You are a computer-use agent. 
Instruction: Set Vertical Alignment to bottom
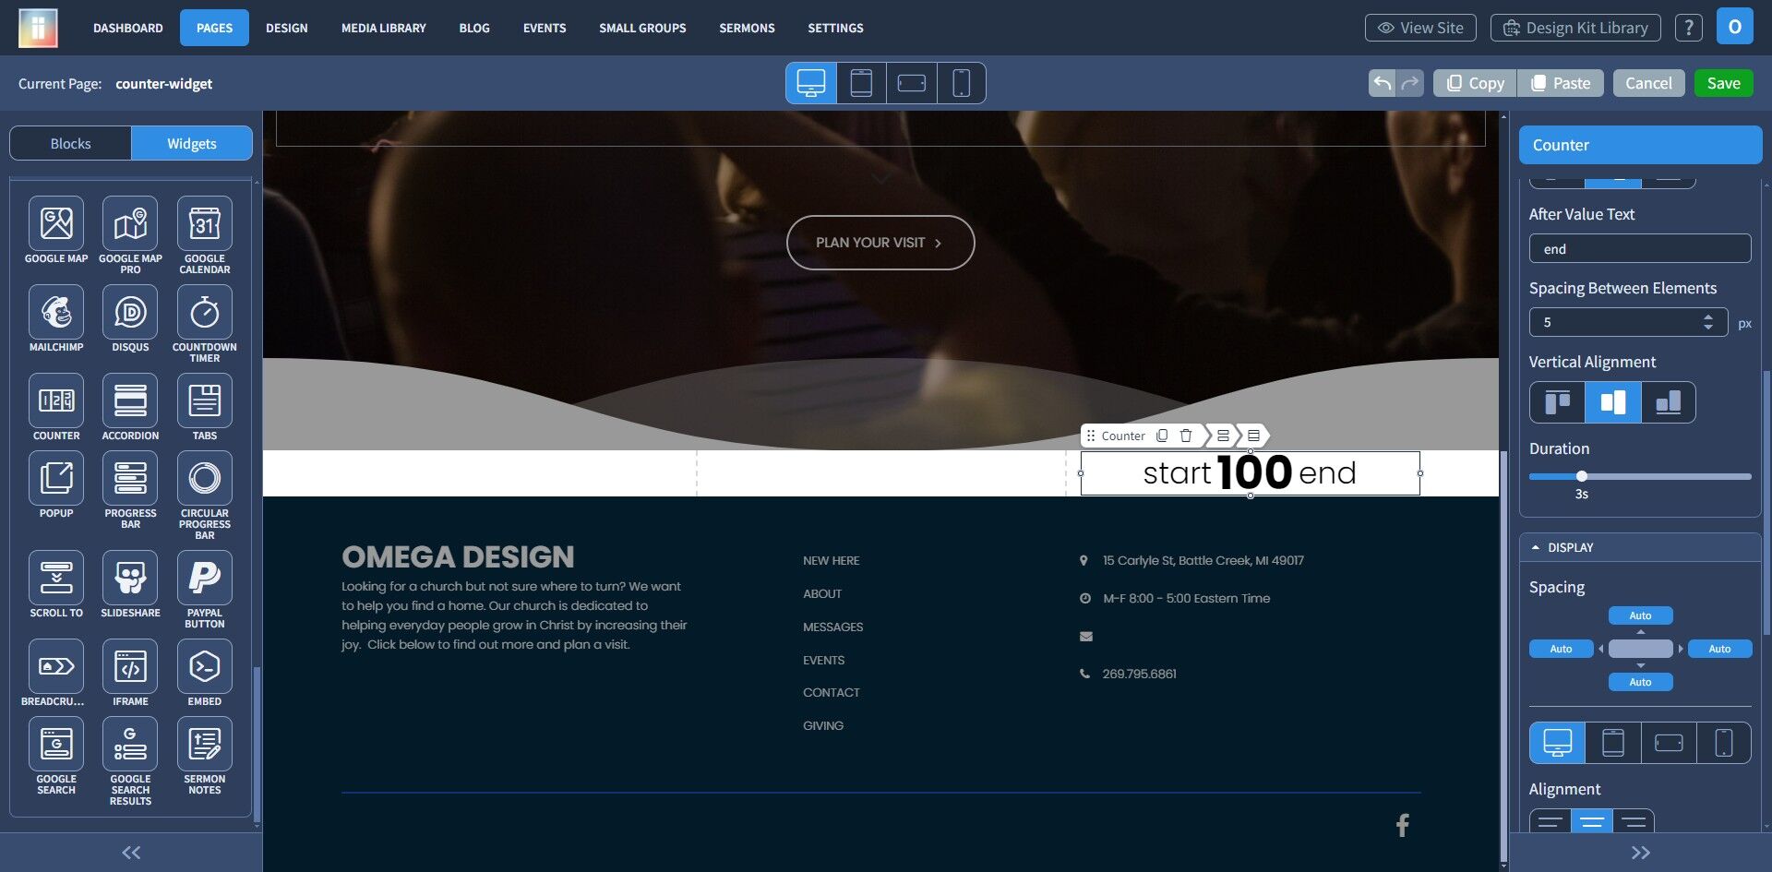tap(1669, 402)
